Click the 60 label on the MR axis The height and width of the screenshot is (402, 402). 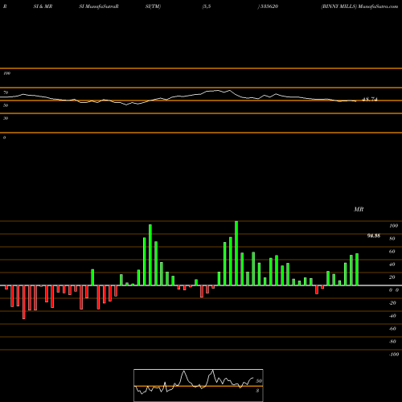pos(392,252)
